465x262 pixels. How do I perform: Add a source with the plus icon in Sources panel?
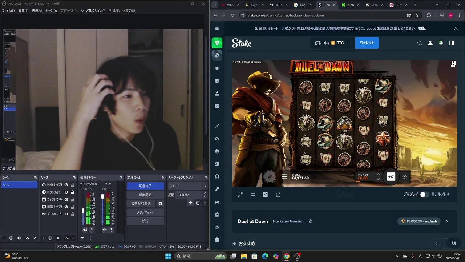43,238
